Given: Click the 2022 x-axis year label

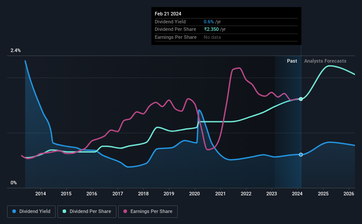Looking at the screenshot, I should point(246,194).
